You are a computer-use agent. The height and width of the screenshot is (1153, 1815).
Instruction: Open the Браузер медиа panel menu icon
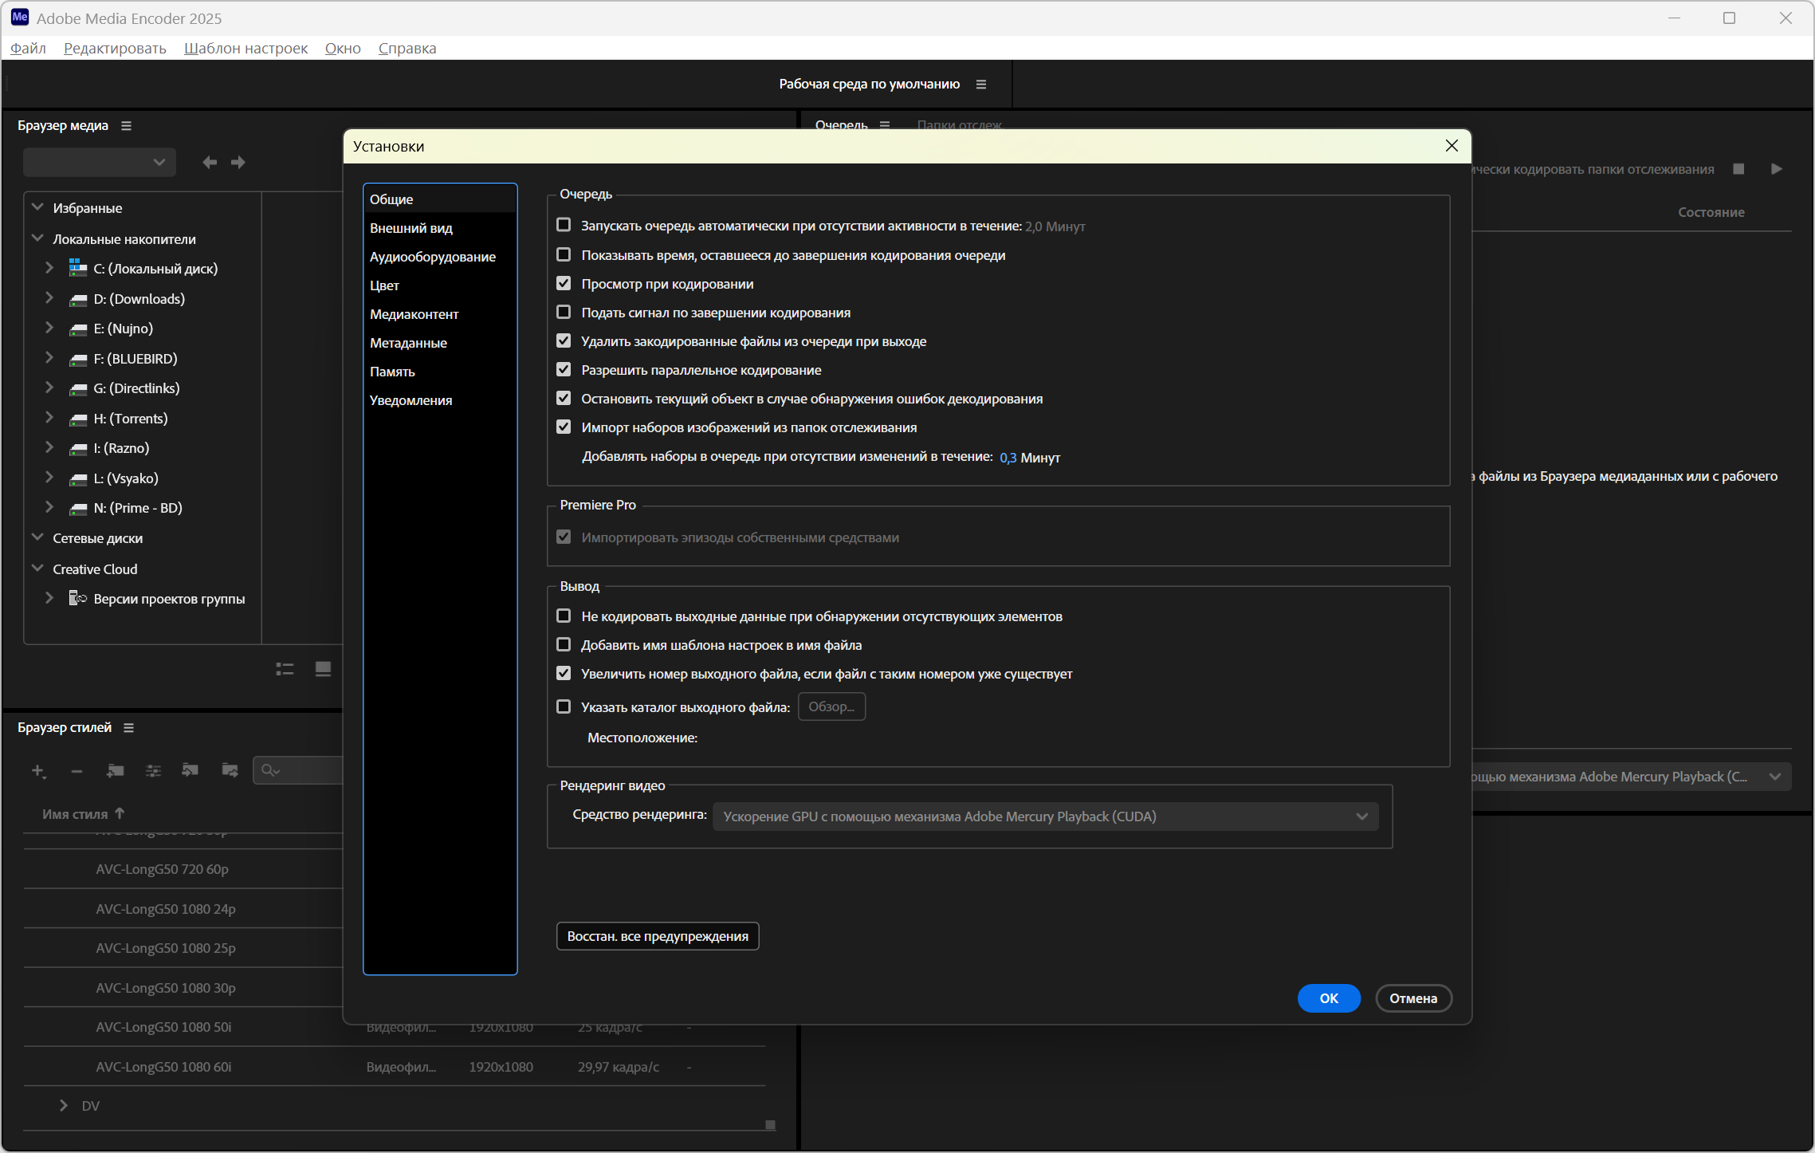point(126,126)
